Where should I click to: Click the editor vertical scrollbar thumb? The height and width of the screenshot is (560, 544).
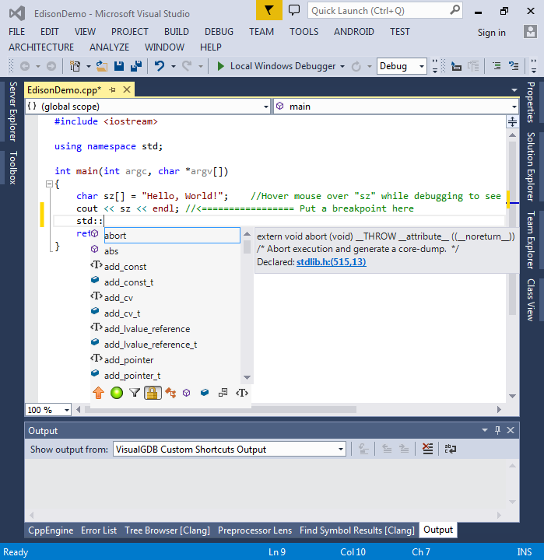click(x=512, y=229)
